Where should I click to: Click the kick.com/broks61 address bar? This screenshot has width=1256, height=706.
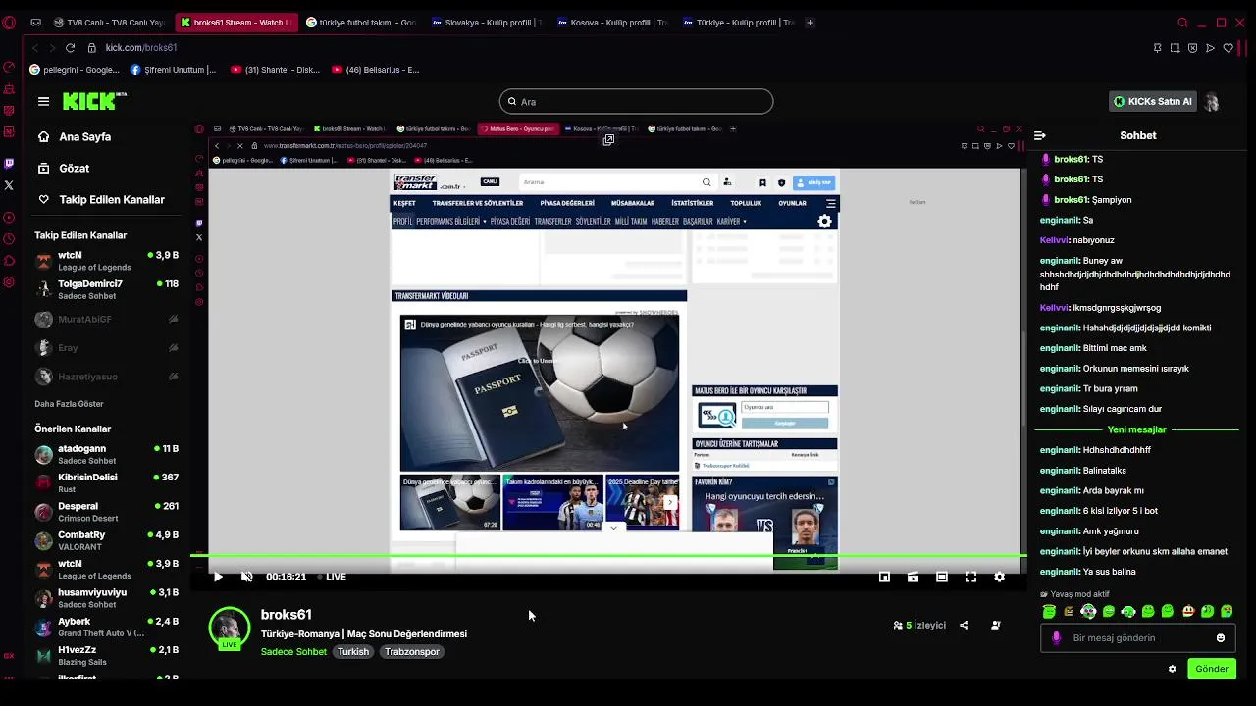tap(141, 48)
